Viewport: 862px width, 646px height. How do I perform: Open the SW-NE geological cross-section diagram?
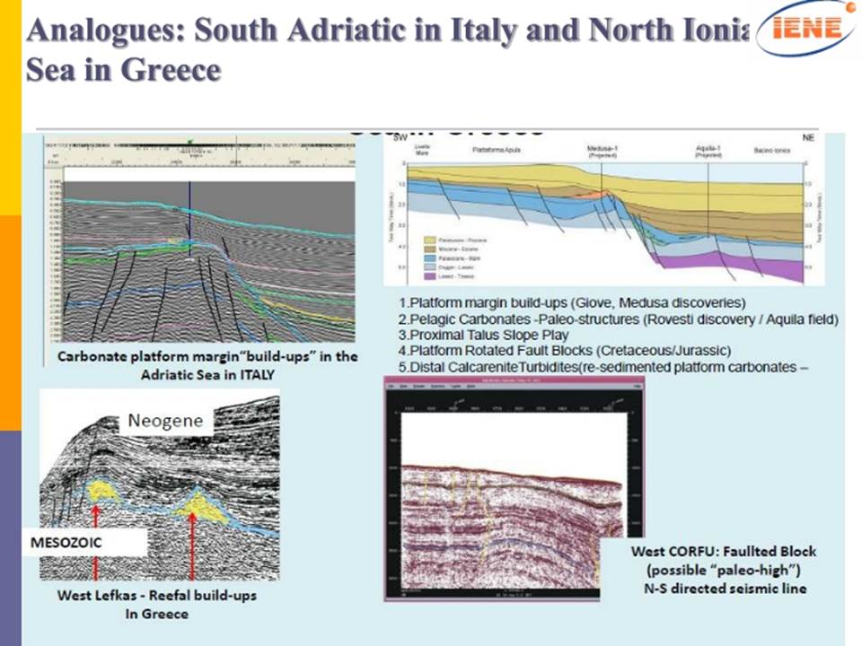603,209
